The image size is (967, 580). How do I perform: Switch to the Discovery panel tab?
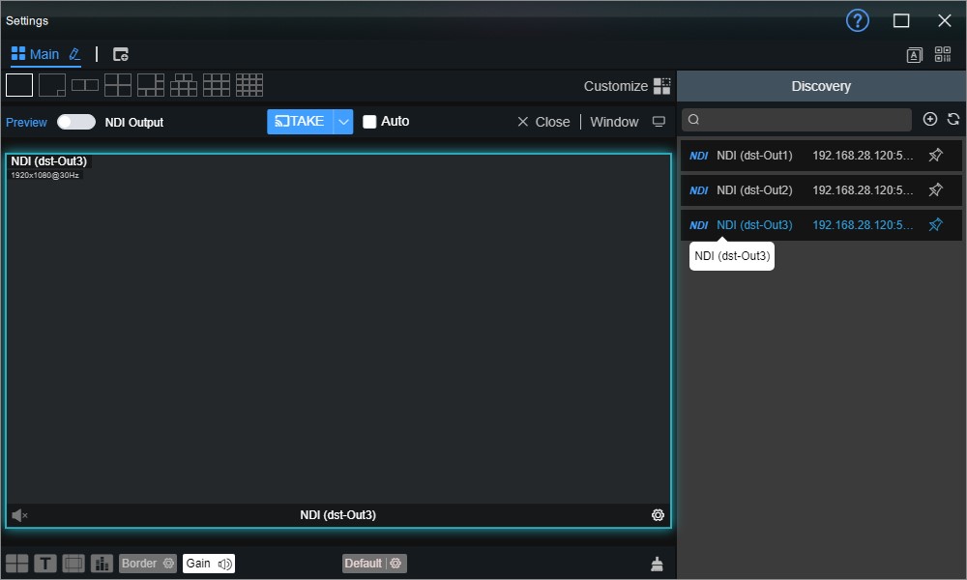coord(821,86)
